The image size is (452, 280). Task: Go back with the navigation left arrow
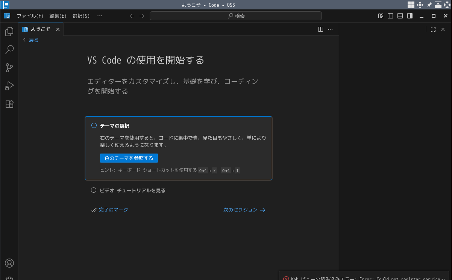[x=132, y=16]
